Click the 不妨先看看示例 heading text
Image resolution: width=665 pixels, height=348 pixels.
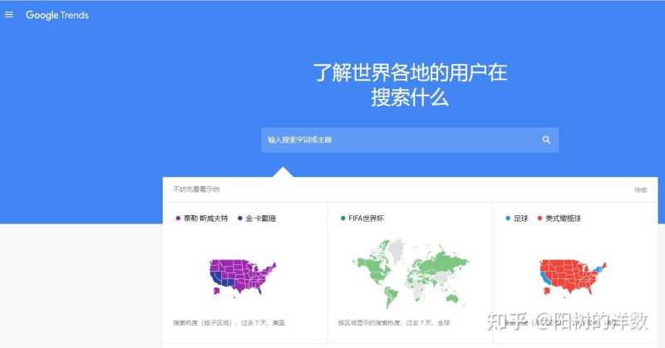196,189
